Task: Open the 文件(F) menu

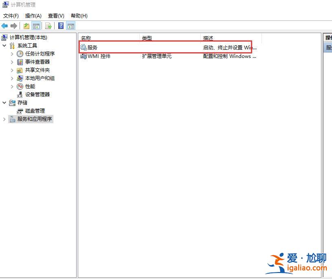Action: pyautogui.click(x=11, y=15)
